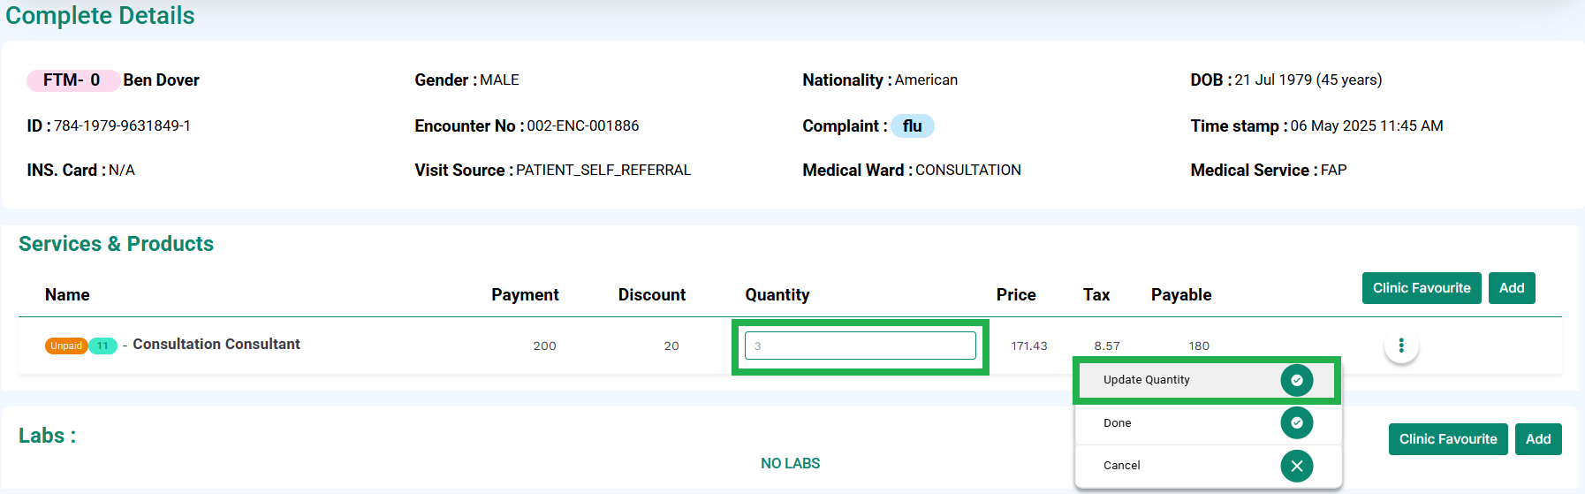Click the Cancel X icon

(1296, 466)
